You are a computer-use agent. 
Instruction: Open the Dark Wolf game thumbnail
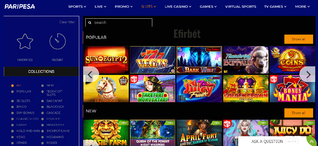pos(199,60)
